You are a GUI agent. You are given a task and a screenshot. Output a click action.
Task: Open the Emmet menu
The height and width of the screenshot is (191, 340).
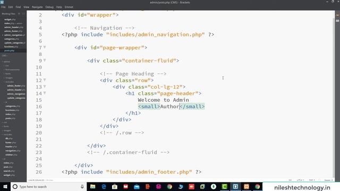[x=69, y=7]
